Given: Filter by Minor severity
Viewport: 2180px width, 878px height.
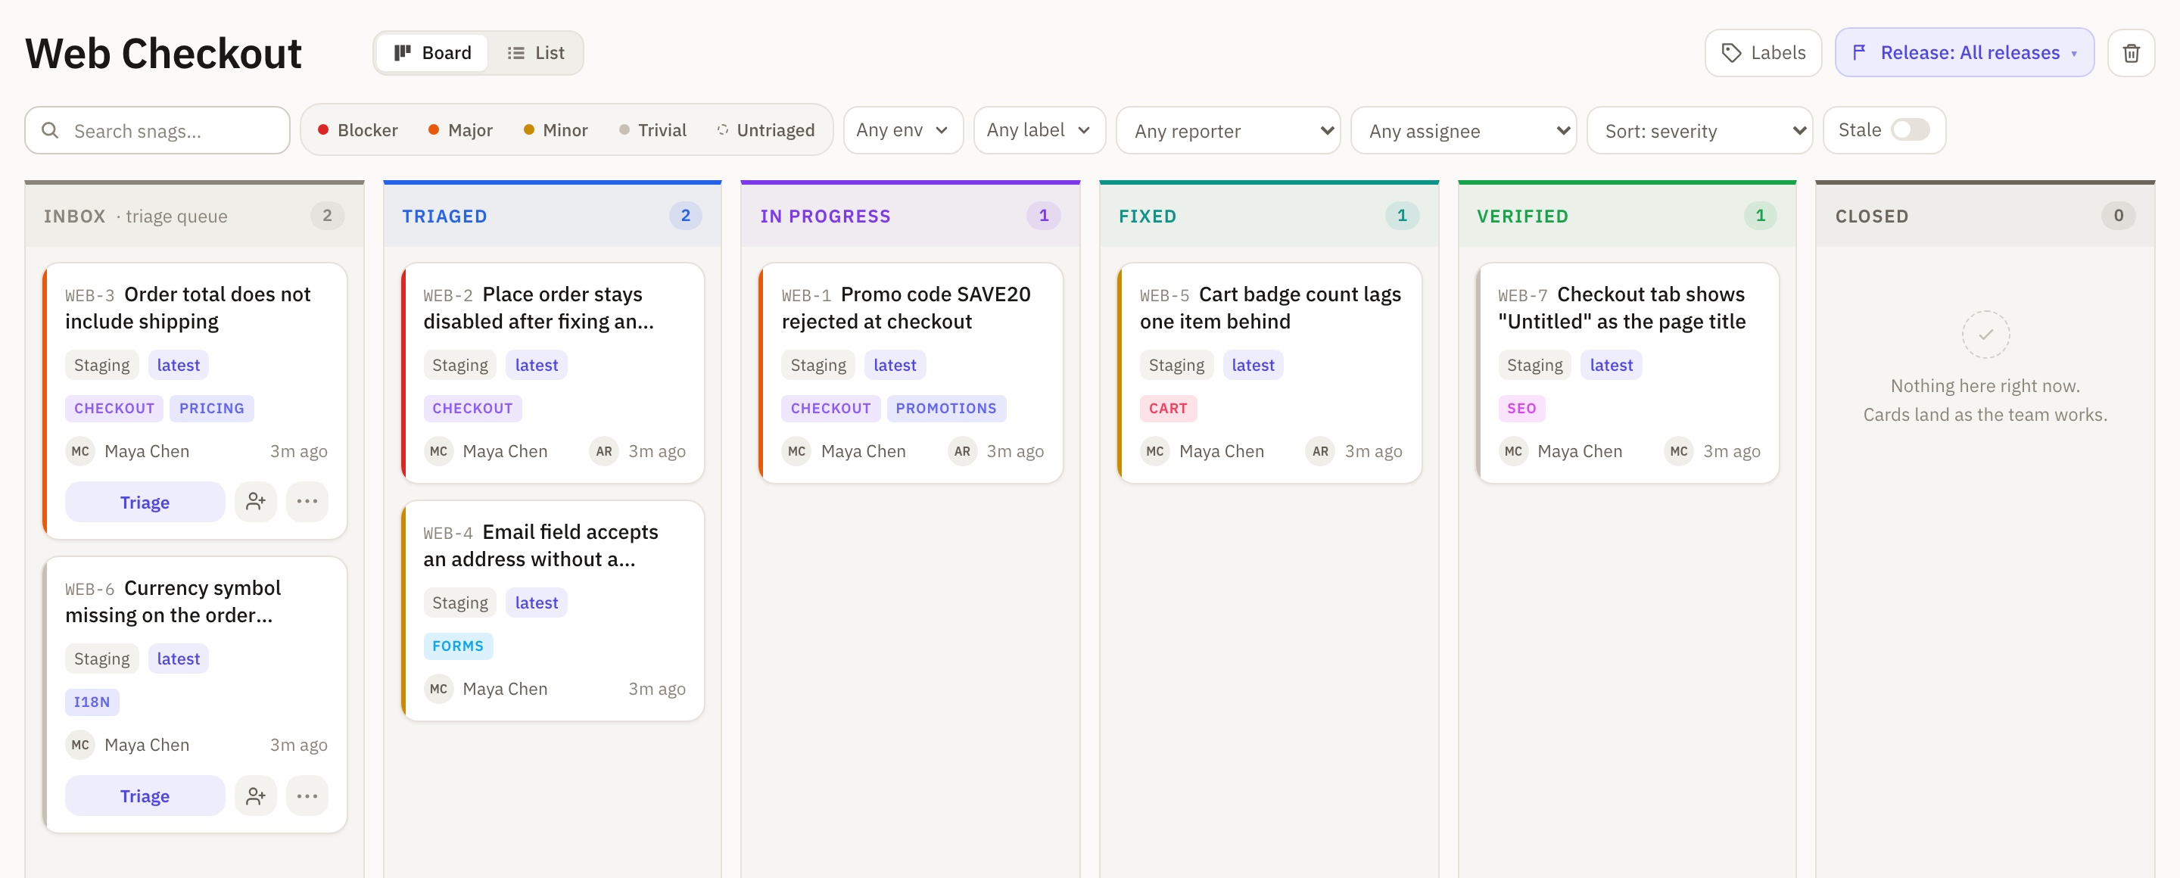Looking at the screenshot, I should 555,129.
